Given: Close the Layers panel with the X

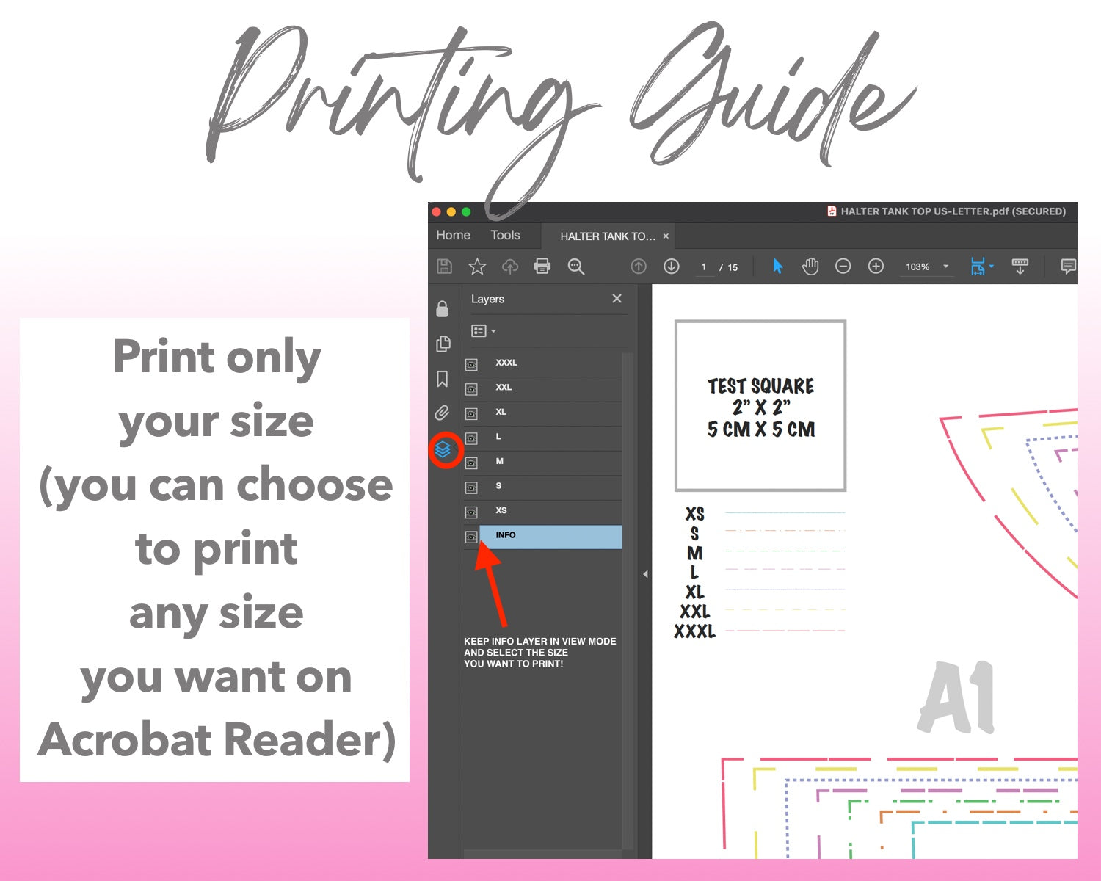Looking at the screenshot, I should [617, 299].
